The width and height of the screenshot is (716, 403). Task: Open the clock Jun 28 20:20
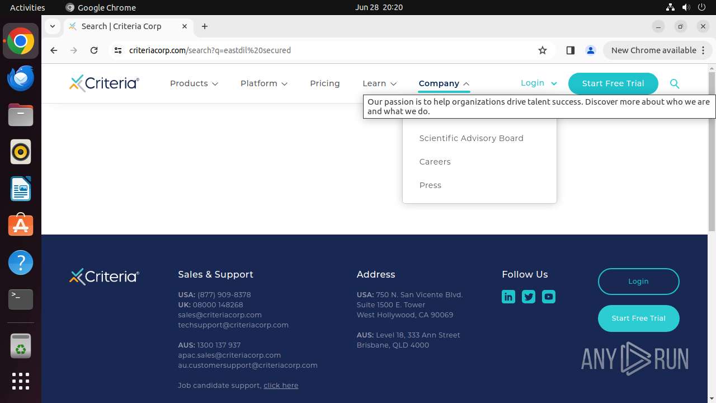379,7
